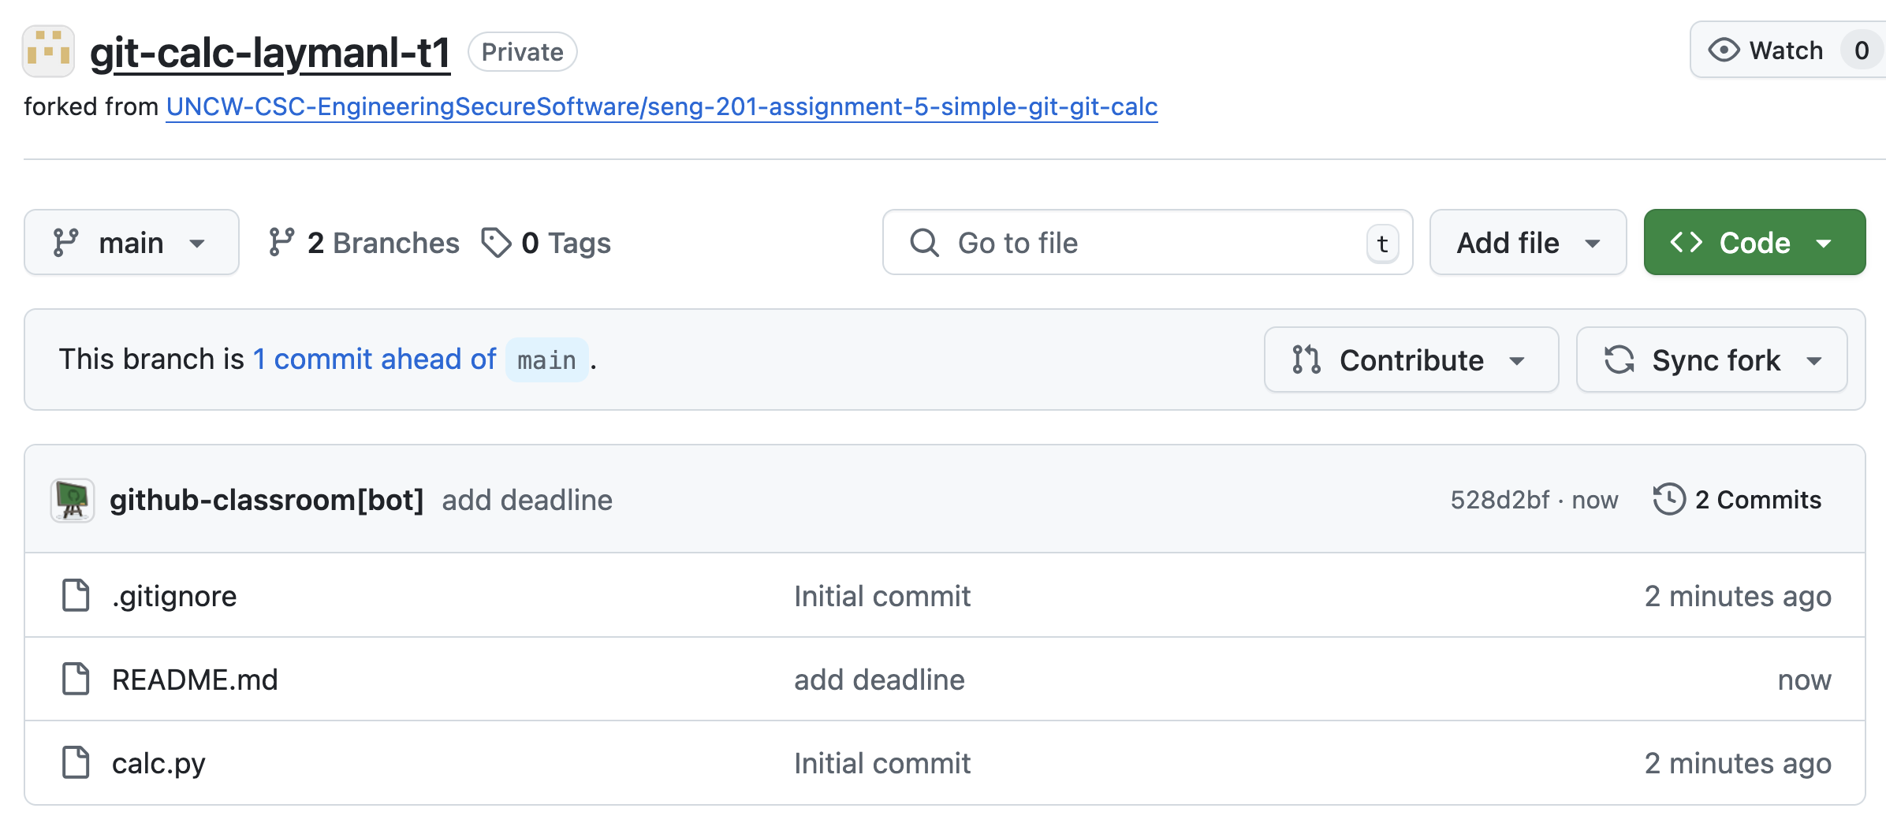Open the '1 commit ahead of' comparison link

(x=375, y=359)
